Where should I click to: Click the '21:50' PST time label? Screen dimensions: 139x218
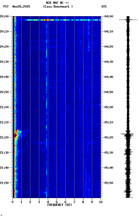pyautogui.click(x=4, y=183)
